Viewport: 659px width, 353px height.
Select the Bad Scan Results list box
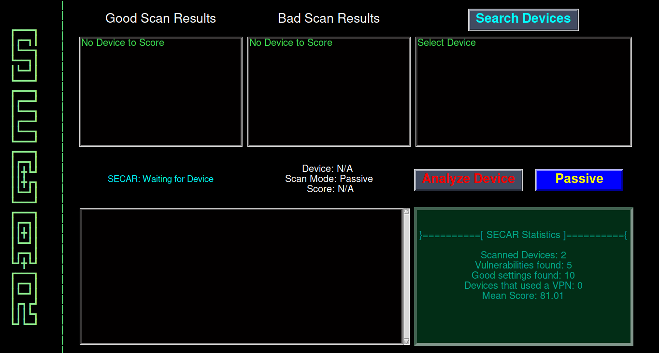[329, 91]
